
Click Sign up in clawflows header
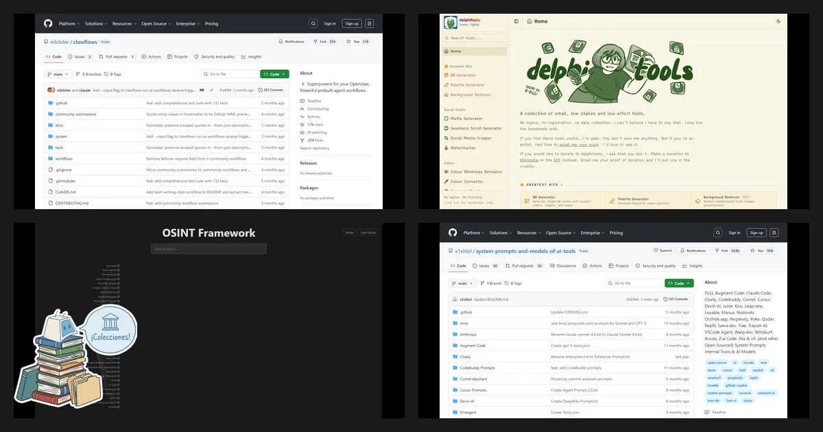(x=352, y=23)
